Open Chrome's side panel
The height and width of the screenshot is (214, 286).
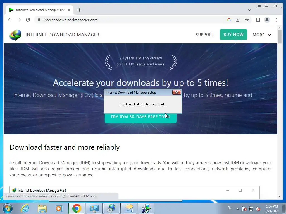pyautogui.click(x=258, y=20)
